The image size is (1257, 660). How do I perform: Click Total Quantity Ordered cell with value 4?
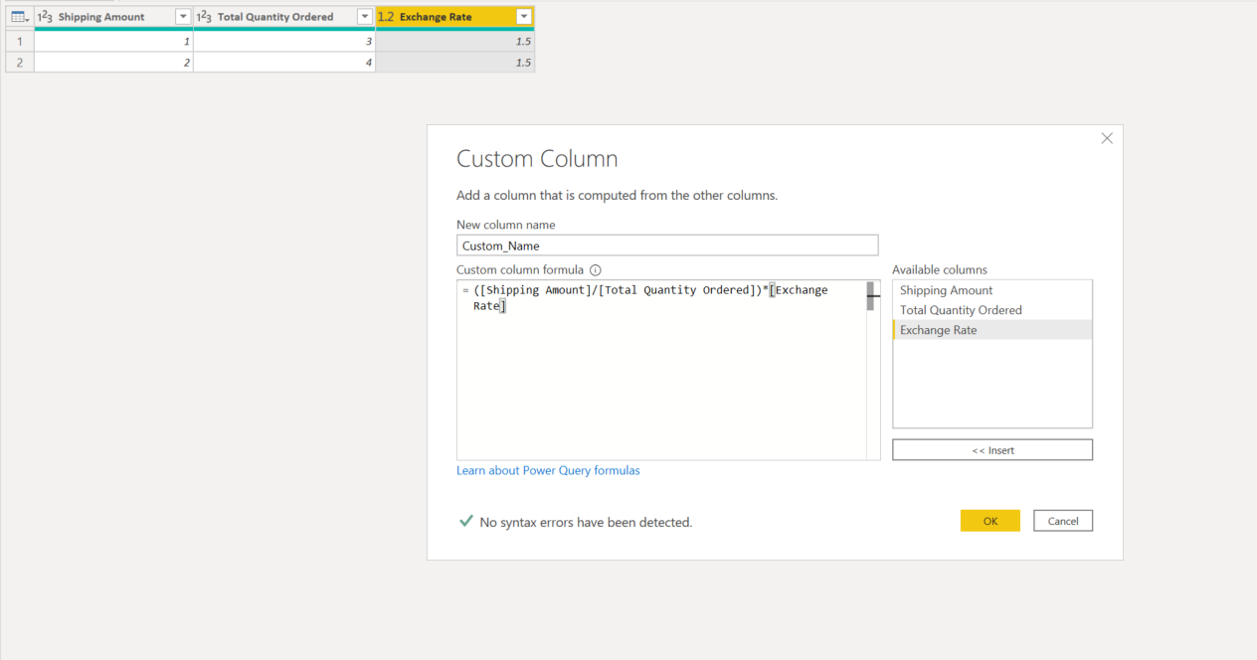pos(284,62)
